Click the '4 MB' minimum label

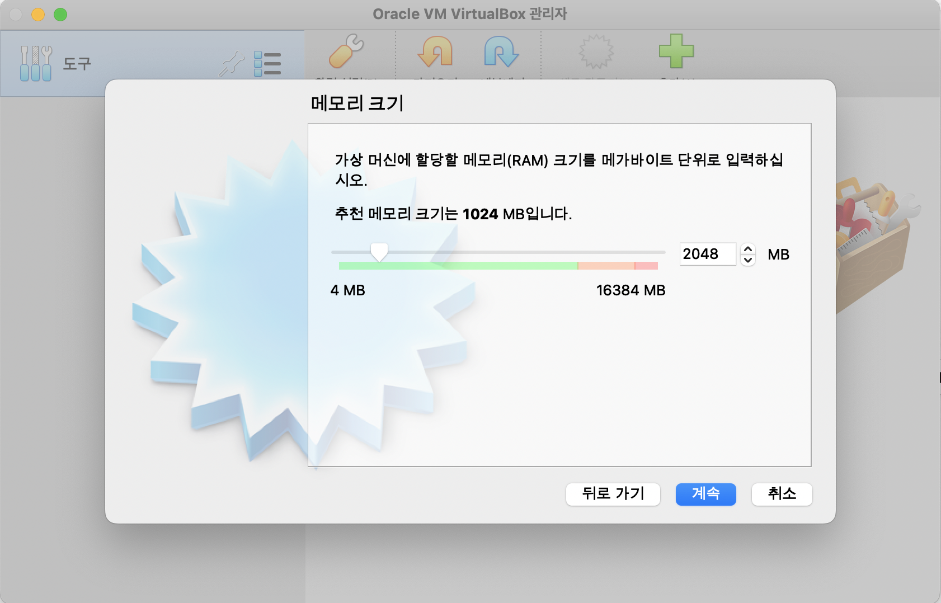[x=347, y=290]
